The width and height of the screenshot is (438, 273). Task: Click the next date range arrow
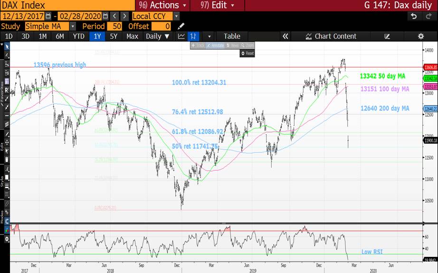pyautogui.click(x=124, y=16)
